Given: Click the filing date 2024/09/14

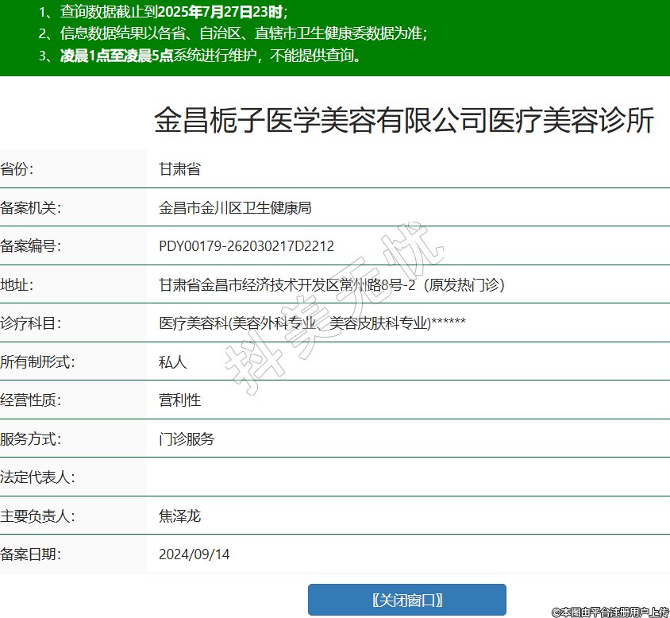Looking at the screenshot, I should tap(194, 554).
